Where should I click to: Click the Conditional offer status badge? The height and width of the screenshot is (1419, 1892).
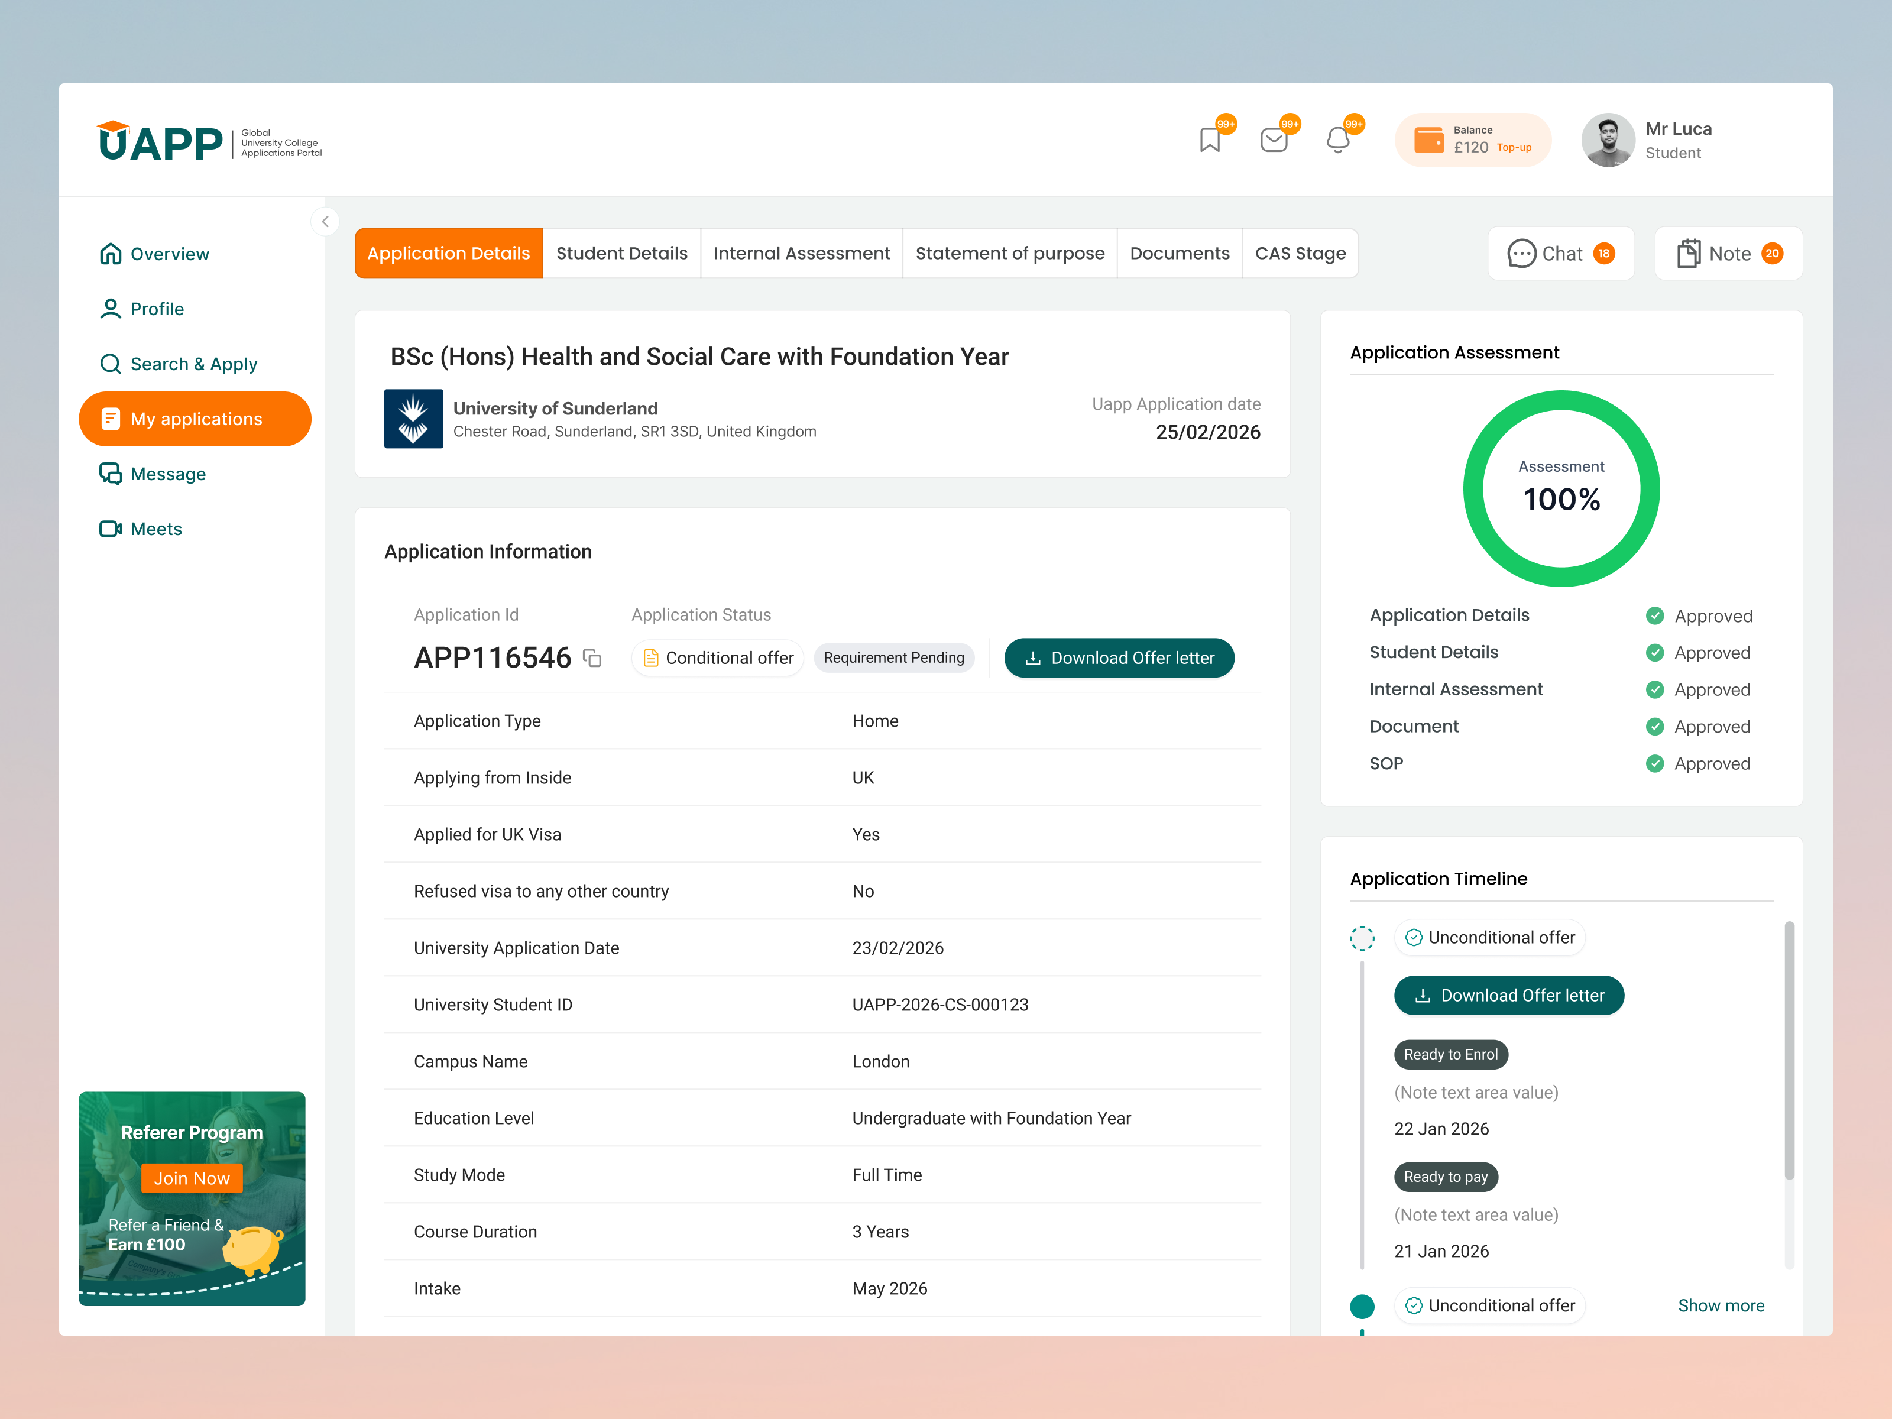[x=718, y=657]
